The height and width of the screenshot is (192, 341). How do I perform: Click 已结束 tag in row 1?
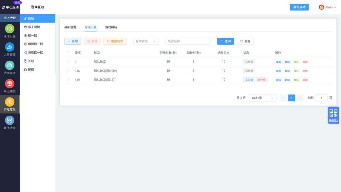[x=249, y=62]
